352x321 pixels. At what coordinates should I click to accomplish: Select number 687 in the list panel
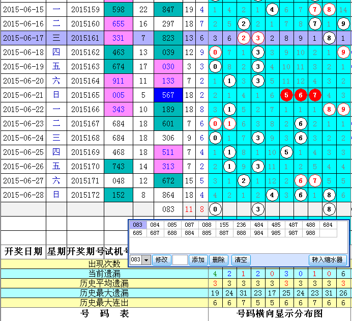155,233
